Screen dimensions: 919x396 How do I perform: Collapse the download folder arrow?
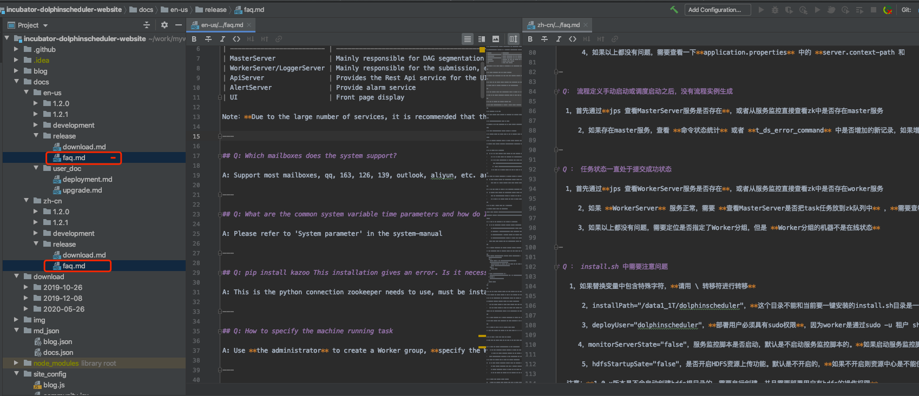[x=16, y=276]
